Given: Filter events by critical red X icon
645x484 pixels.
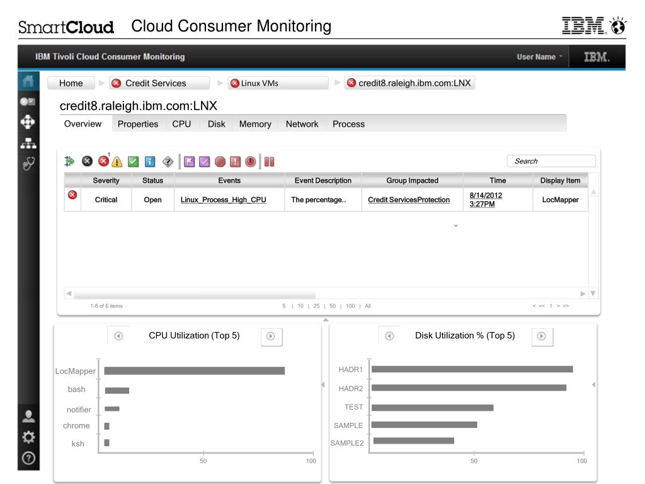Looking at the screenshot, I should (x=104, y=161).
